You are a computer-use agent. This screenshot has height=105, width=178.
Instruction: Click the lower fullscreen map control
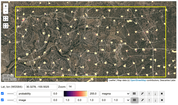click(6, 26)
